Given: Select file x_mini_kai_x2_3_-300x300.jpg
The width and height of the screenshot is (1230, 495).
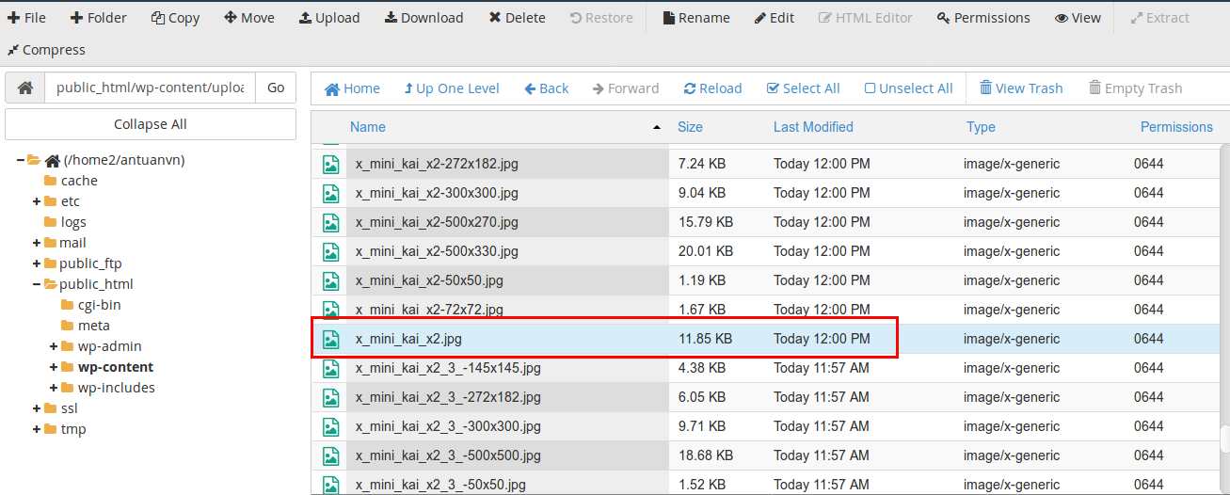Looking at the screenshot, I should (448, 426).
